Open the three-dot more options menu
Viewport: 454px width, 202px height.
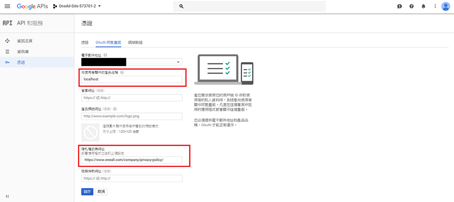tap(434, 7)
